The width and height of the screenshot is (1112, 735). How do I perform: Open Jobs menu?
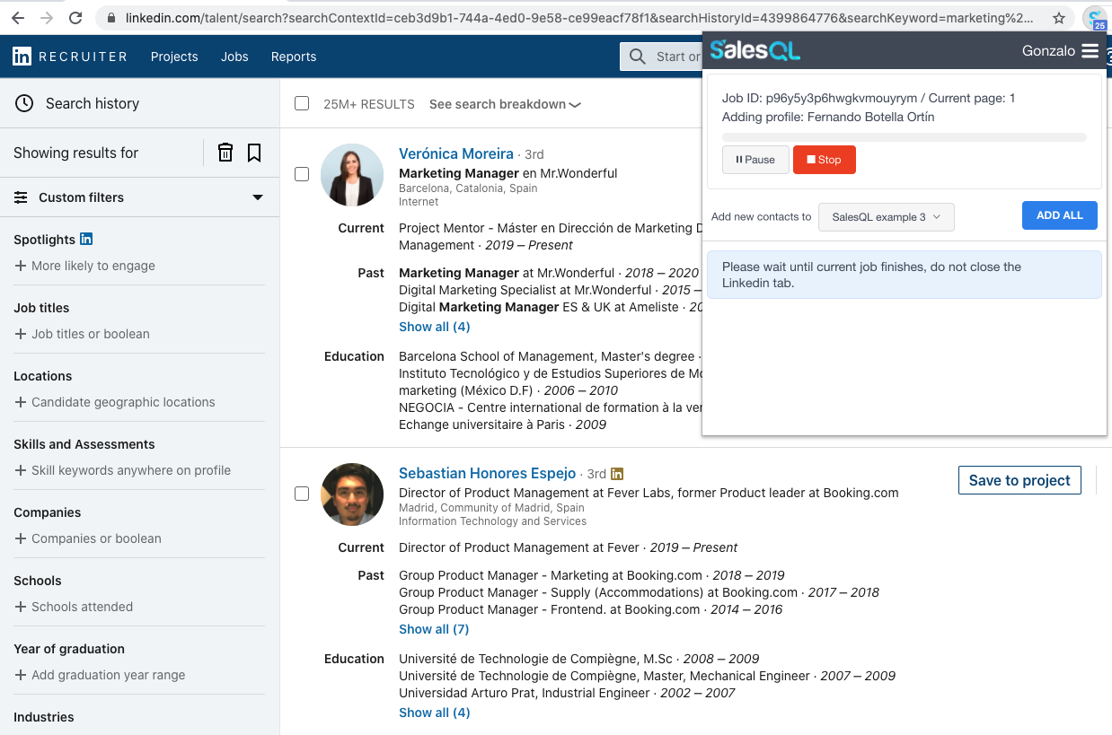pos(234,57)
